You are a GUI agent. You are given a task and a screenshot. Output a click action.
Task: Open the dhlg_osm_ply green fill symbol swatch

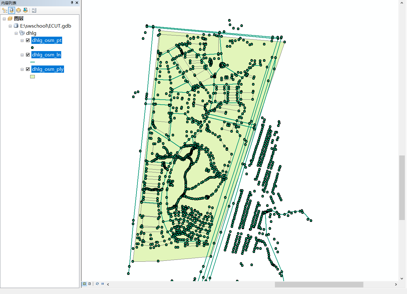pyautogui.click(x=32, y=76)
